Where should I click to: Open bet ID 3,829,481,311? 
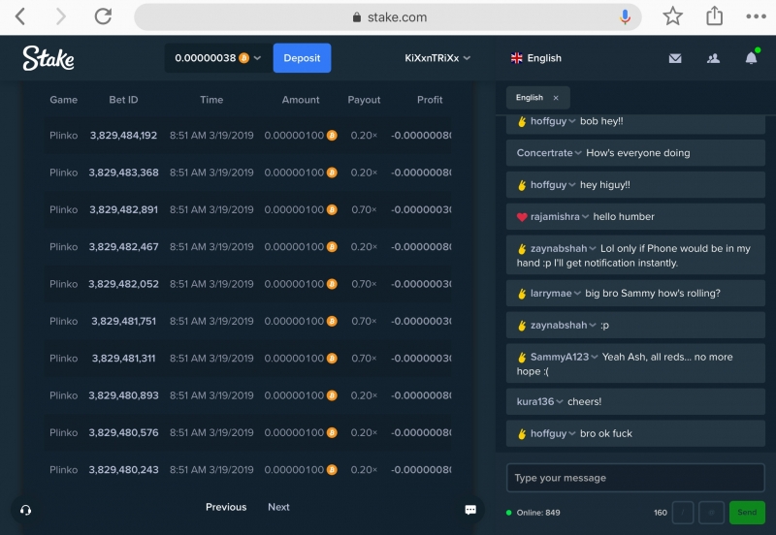(x=123, y=358)
